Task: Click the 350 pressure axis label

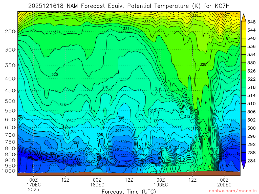Action: (10, 65)
